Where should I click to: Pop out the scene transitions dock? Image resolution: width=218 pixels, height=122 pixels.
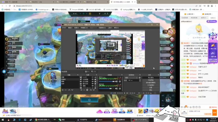(x=140, y=75)
